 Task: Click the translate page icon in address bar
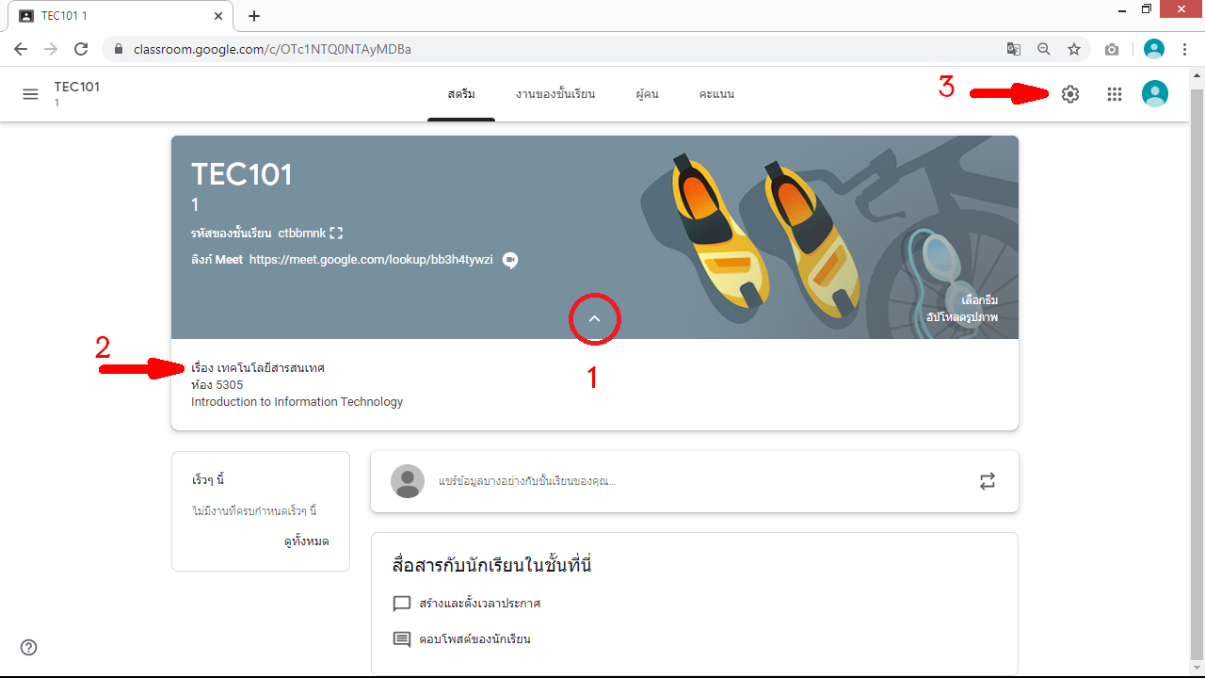pos(1013,49)
